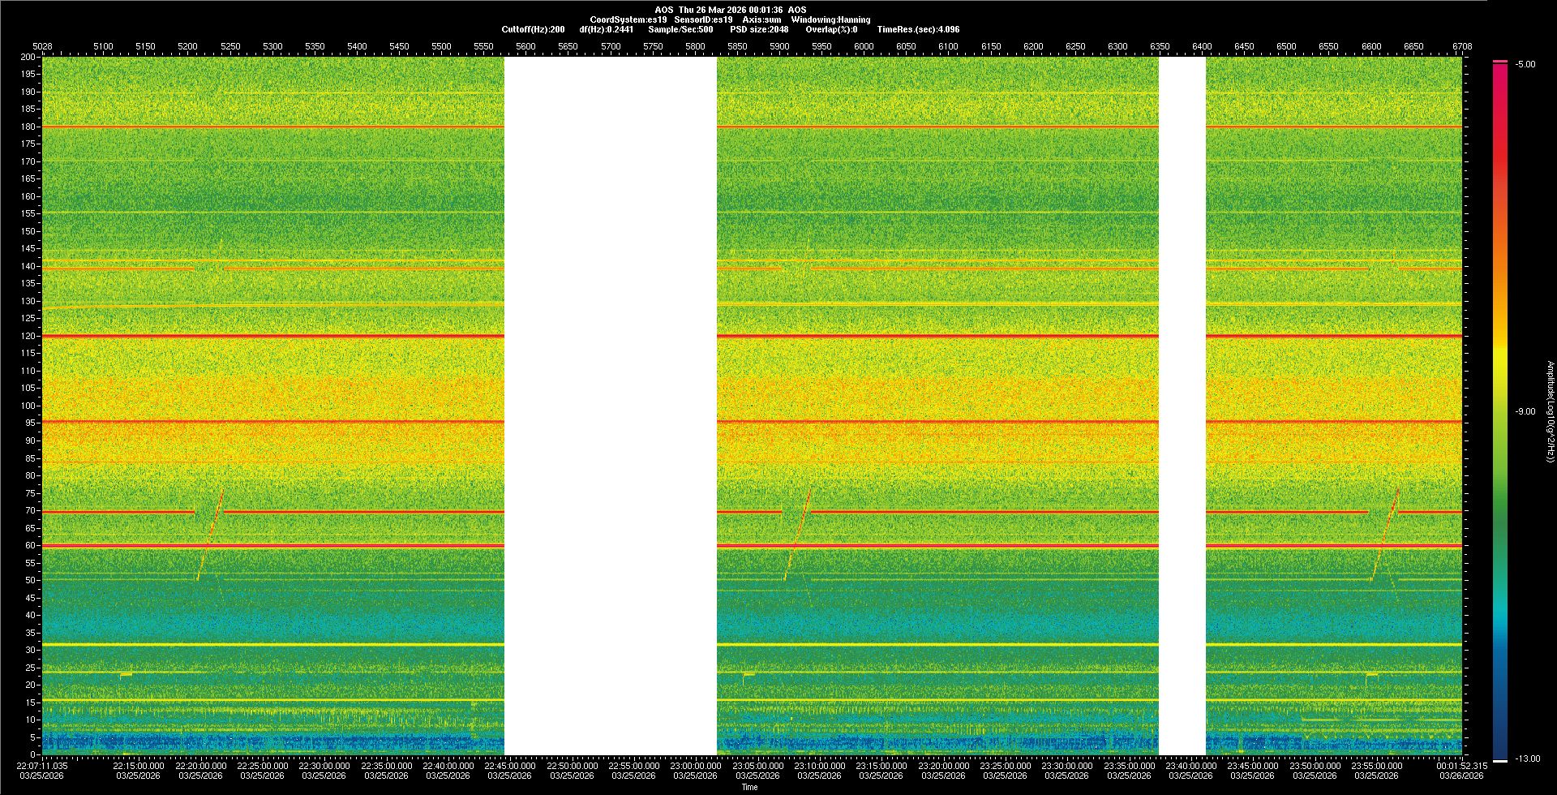The width and height of the screenshot is (1557, 795).
Task: Click the 23:30:00.000 time axis label
Action: [1067, 765]
